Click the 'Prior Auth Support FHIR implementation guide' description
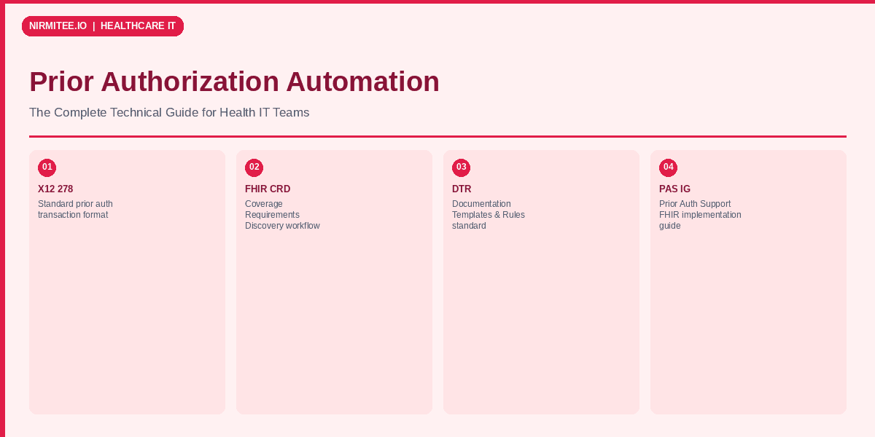The height and width of the screenshot is (437, 875). (700, 215)
